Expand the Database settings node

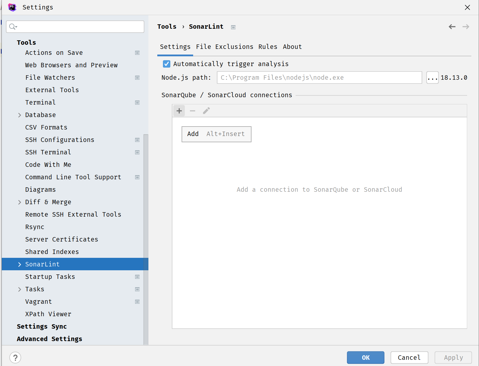tap(20, 115)
